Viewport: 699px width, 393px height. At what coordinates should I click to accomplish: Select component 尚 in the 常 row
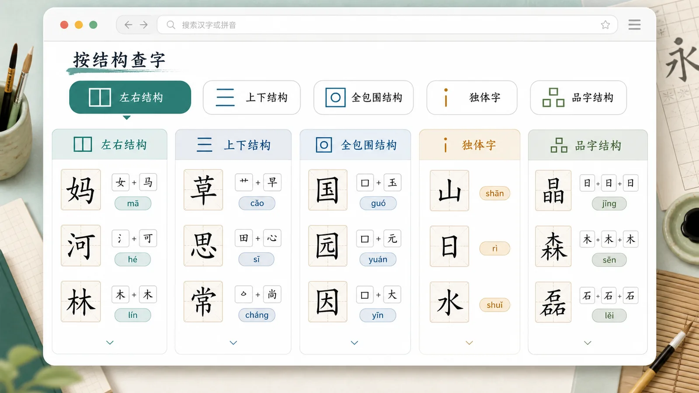pos(272,294)
